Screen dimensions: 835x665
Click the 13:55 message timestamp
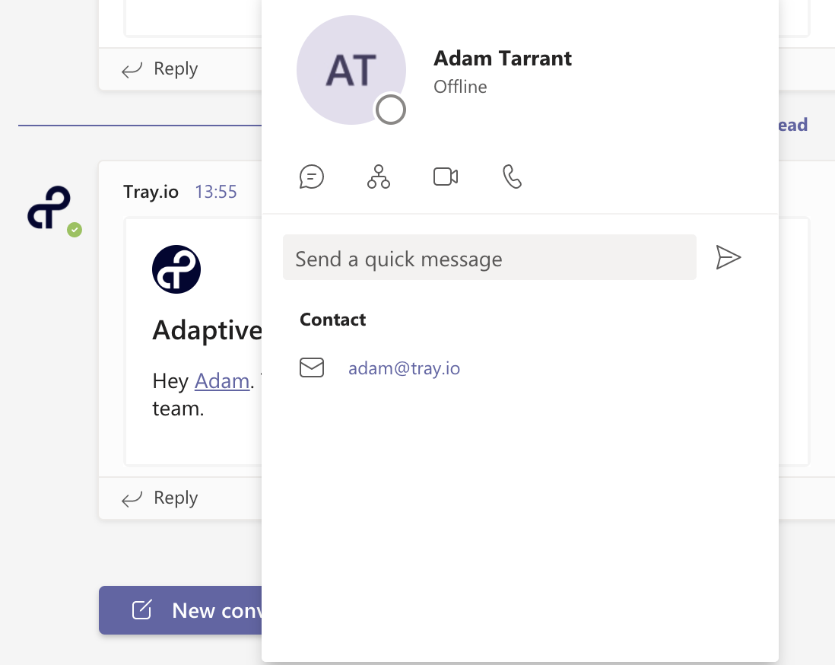(x=215, y=191)
